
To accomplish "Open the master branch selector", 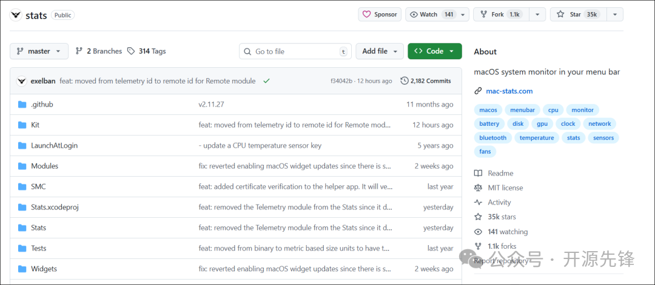I will 39,51.
